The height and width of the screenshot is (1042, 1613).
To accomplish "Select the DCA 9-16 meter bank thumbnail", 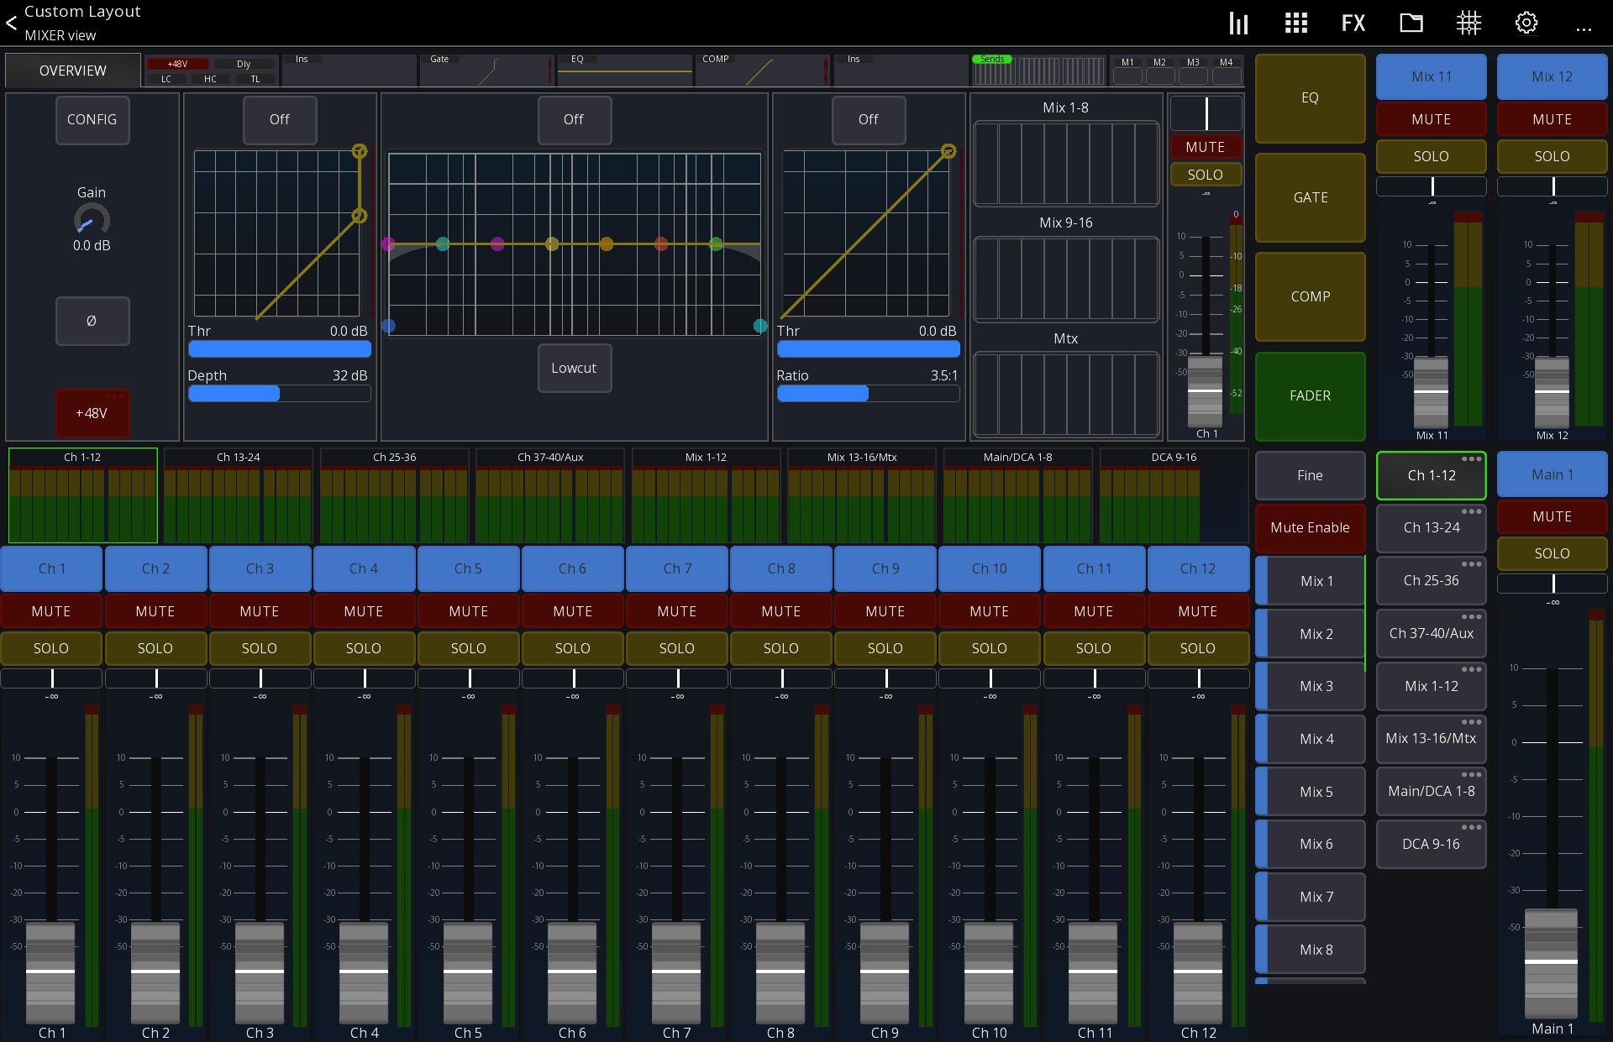I will pyautogui.click(x=1174, y=496).
